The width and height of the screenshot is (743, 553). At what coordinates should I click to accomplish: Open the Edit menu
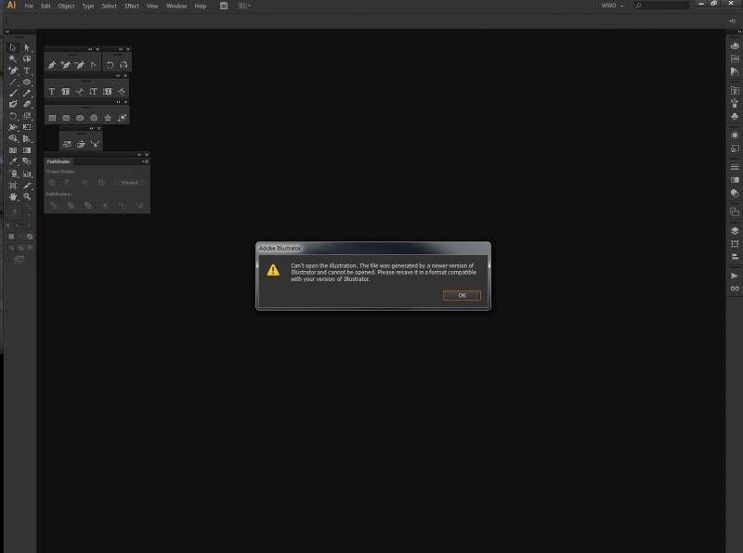click(x=46, y=6)
